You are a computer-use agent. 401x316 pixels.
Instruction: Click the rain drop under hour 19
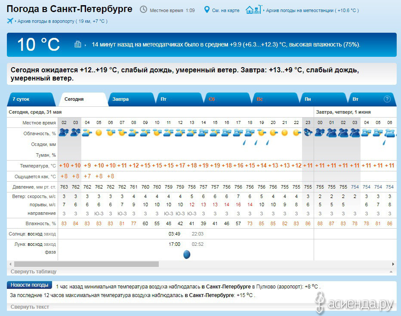tap(268, 143)
